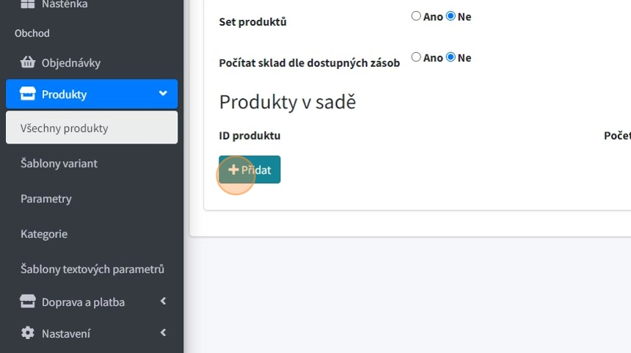Select Ano for Set produktů
The width and height of the screenshot is (631, 353).
416,16
